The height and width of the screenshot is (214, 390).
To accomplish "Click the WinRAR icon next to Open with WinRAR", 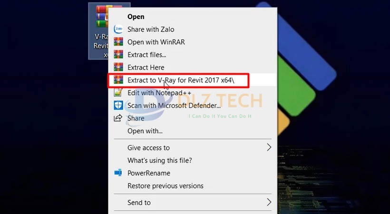I will coord(118,42).
